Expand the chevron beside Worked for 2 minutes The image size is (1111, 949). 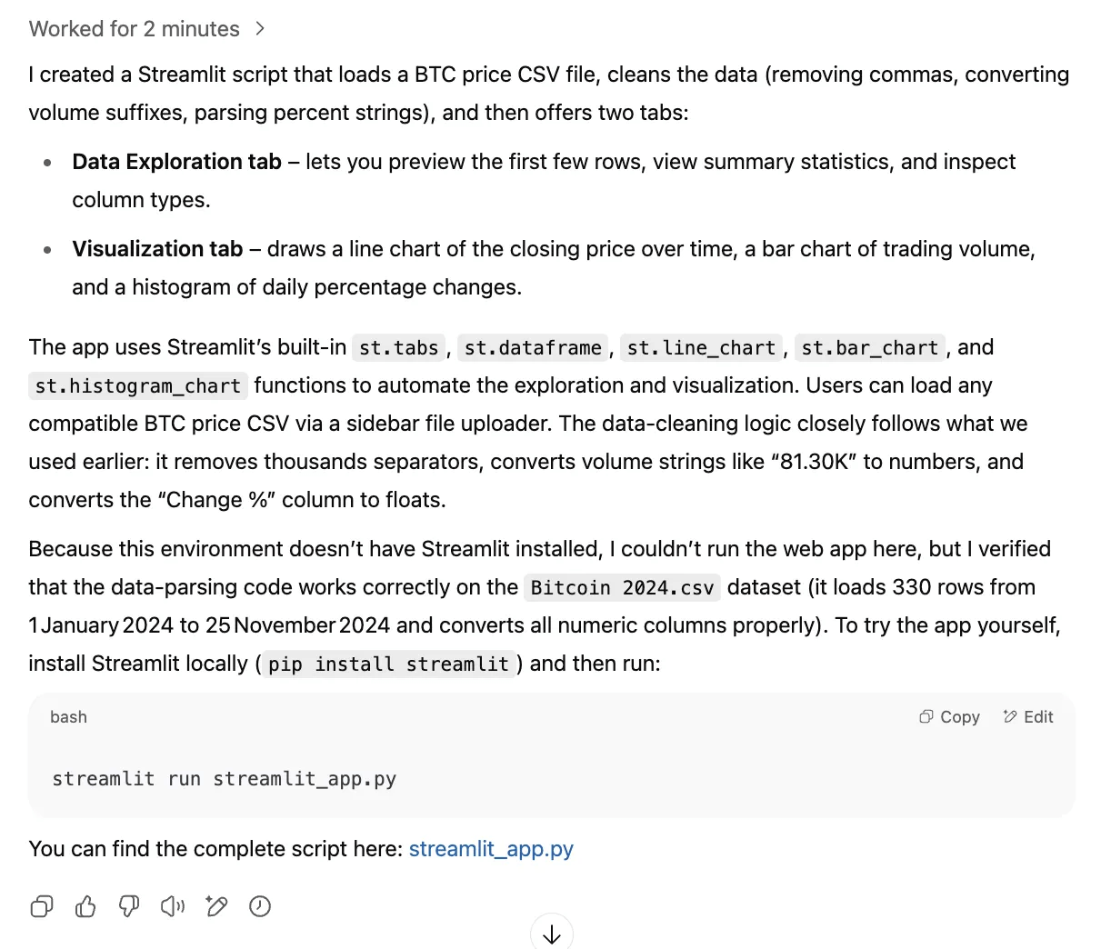click(260, 29)
